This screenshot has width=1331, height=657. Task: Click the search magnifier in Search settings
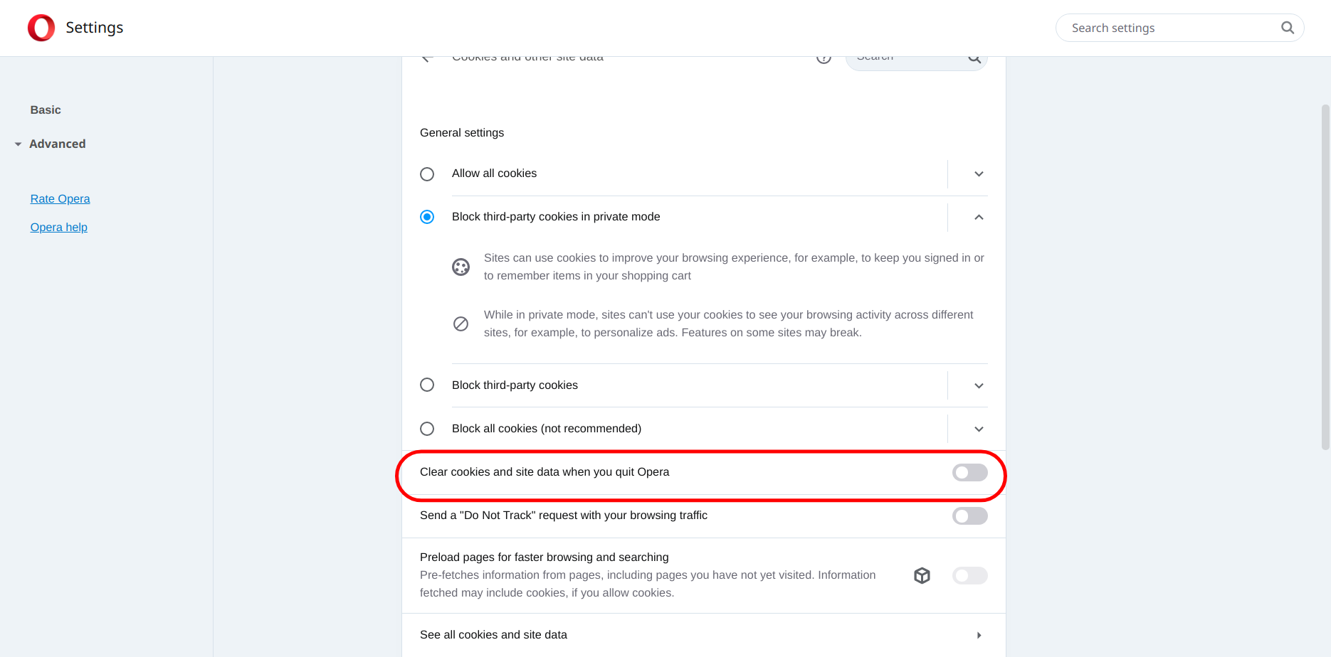(x=1288, y=28)
